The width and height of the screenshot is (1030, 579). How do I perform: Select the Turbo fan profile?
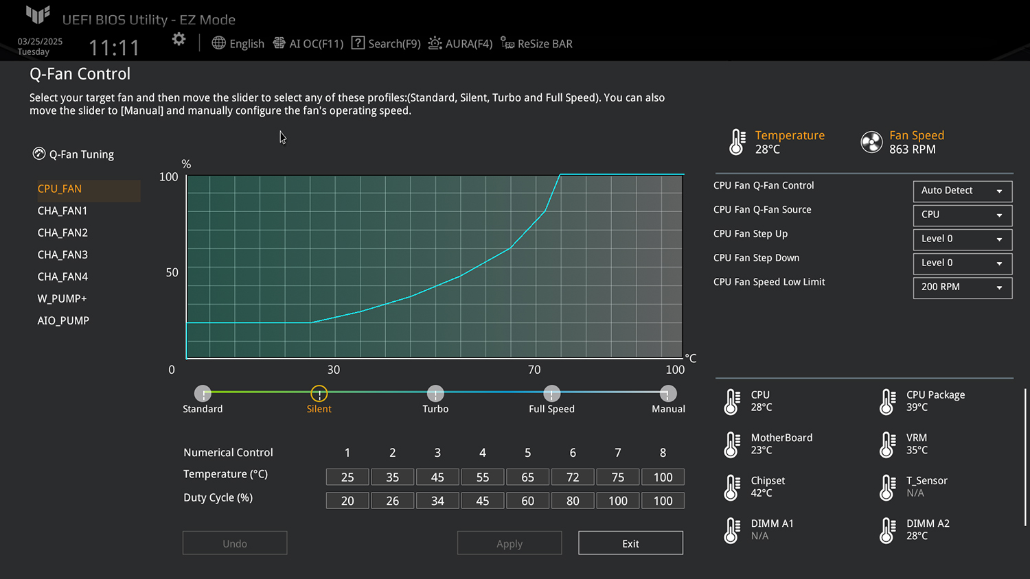435,394
